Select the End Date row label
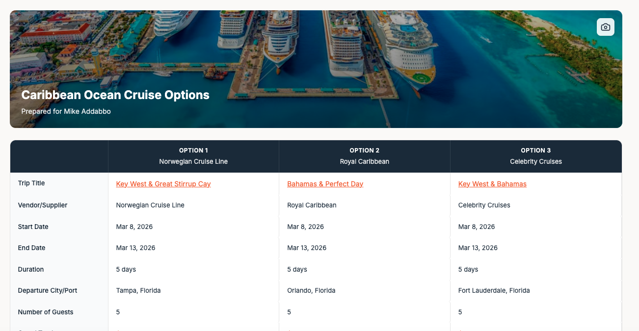This screenshot has height=331, width=639. tap(31, 248)
